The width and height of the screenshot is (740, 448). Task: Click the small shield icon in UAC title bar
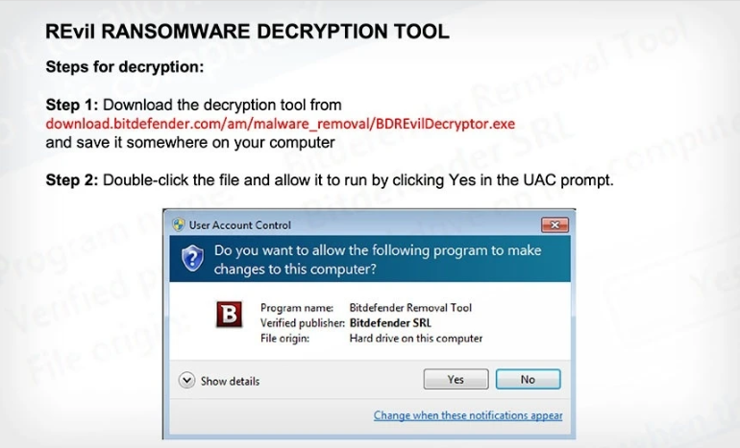pos(178,224)
